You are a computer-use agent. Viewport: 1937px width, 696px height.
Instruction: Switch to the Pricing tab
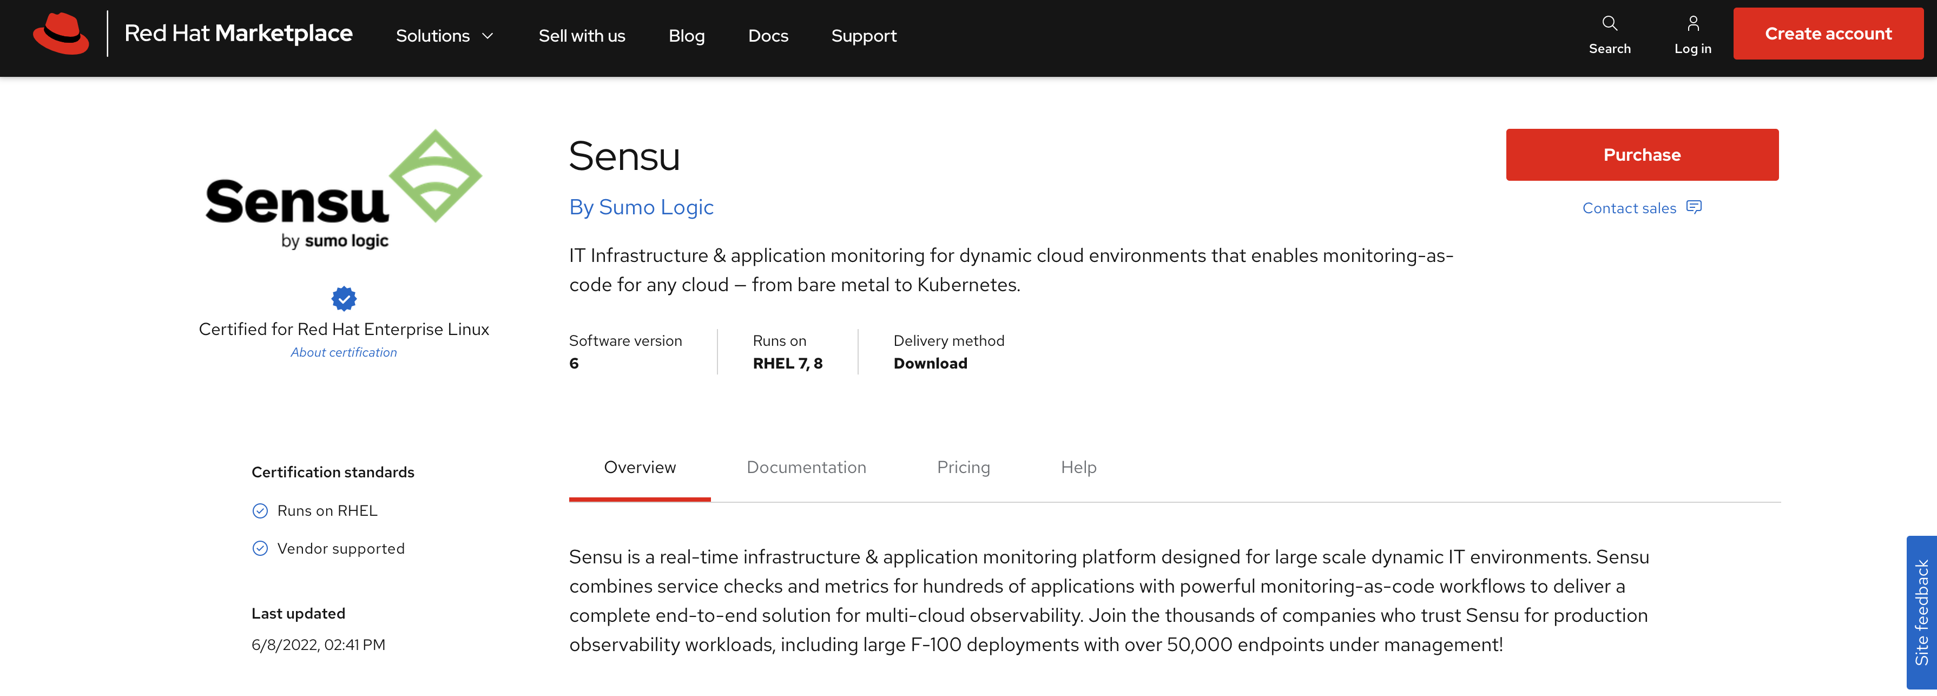click(963, 467)
